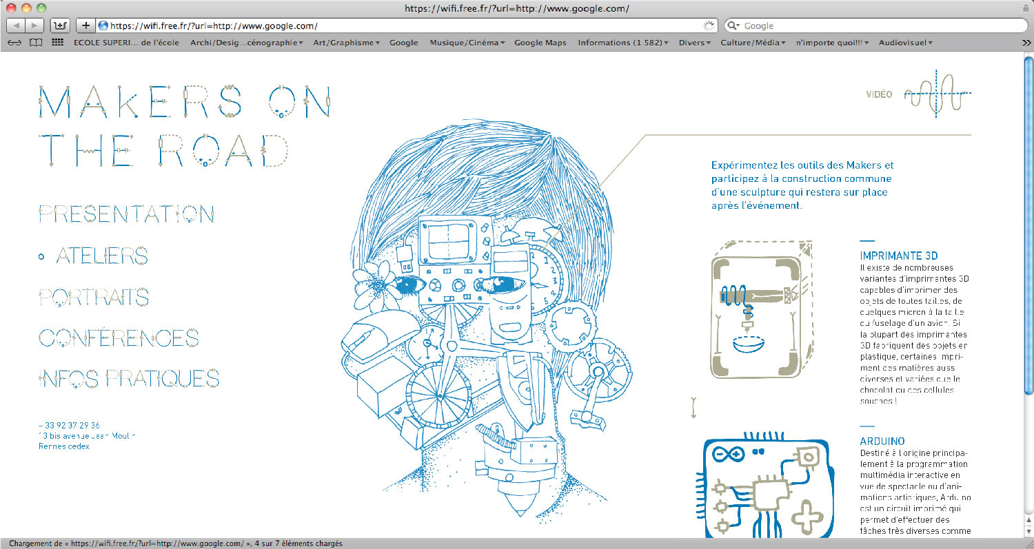Screen dimensions: 1034x549
Task: Open the Audiovisuel bookmarks dropdown
Action: click(905, 43)
